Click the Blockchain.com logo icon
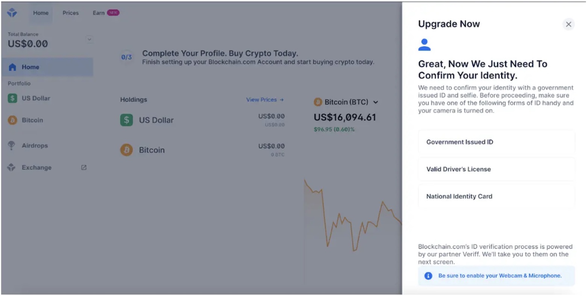The image size is (588, 296). pos(12,13)
